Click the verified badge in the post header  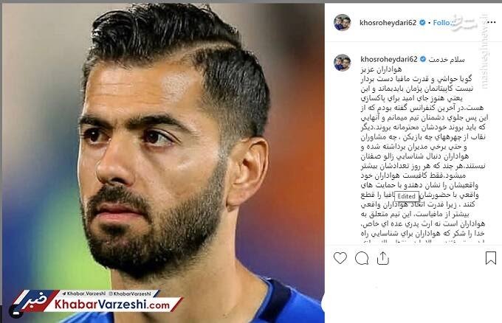point(422,23)
